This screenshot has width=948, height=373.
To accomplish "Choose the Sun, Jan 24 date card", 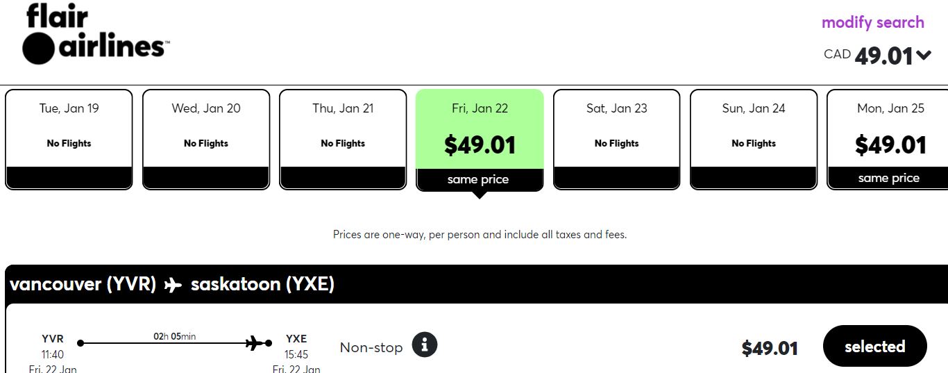I will pos(754,139).
